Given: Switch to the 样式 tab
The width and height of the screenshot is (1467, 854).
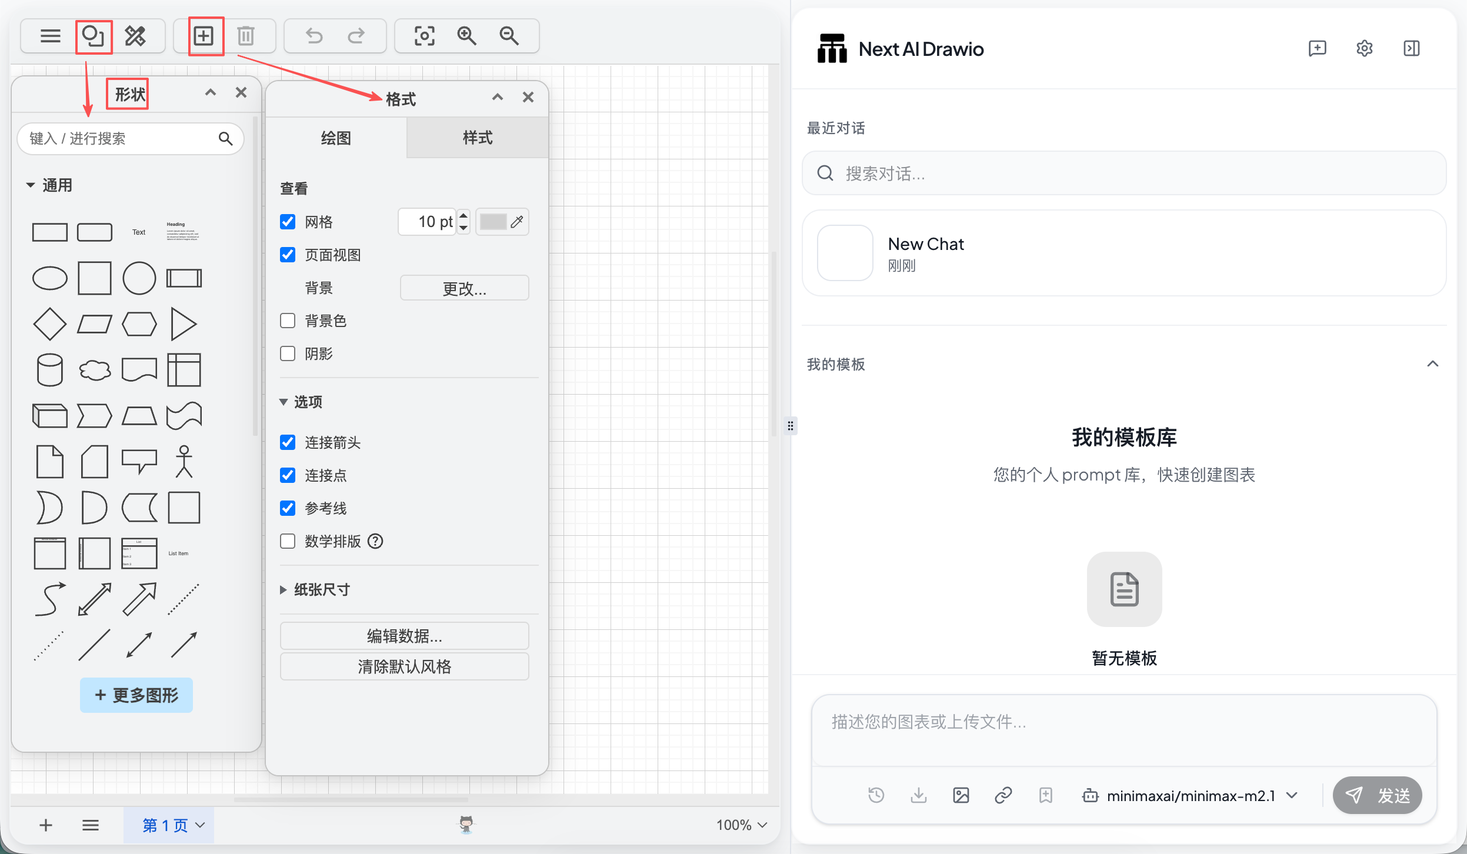Looking at the screenshot, I should point(478,138).
